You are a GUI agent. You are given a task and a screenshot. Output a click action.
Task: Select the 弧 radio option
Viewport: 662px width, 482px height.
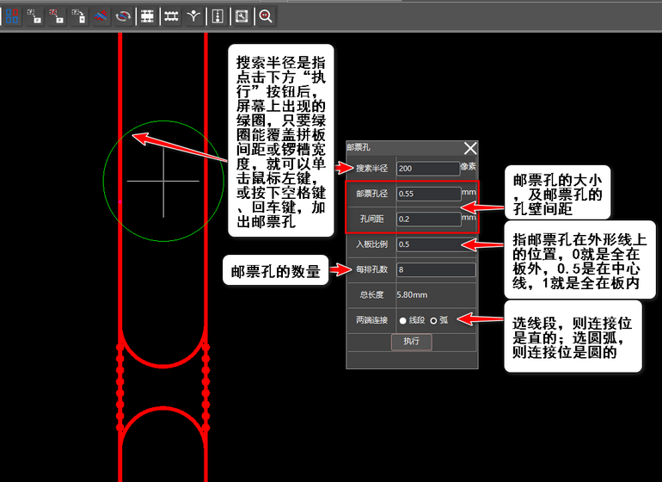[x=433, y=320]
